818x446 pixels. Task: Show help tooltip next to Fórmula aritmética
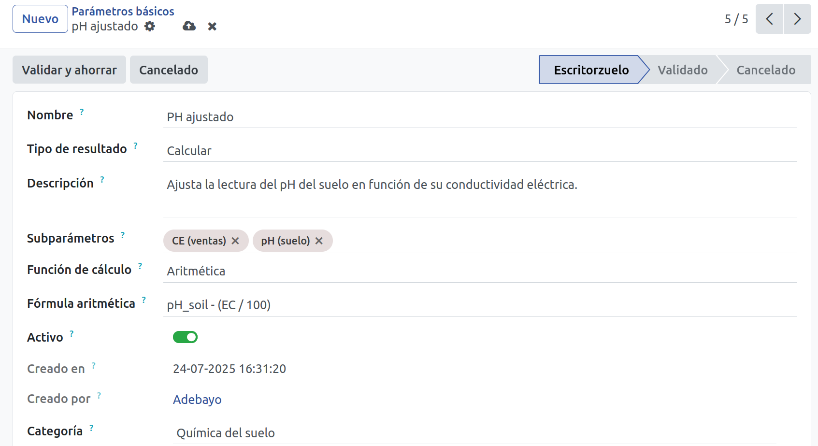(144, 300)
